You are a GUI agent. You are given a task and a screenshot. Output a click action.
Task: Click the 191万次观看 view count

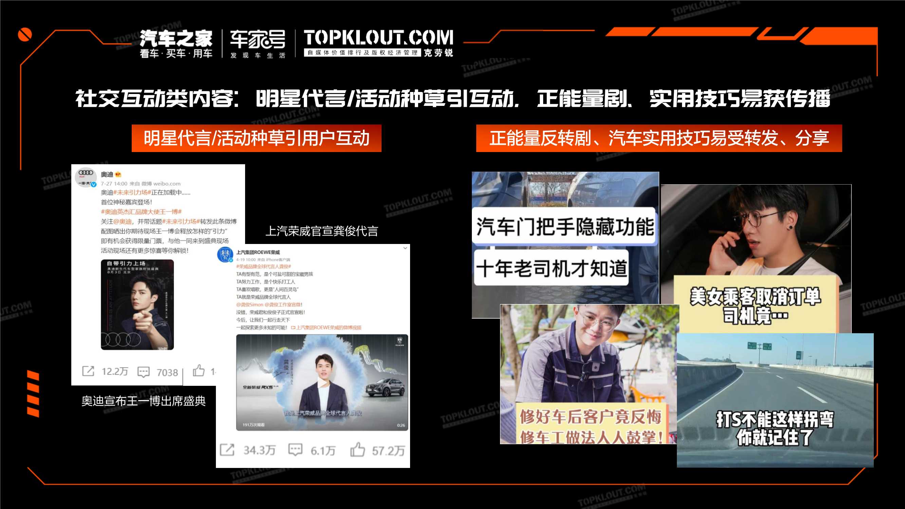tap(253, 425)
